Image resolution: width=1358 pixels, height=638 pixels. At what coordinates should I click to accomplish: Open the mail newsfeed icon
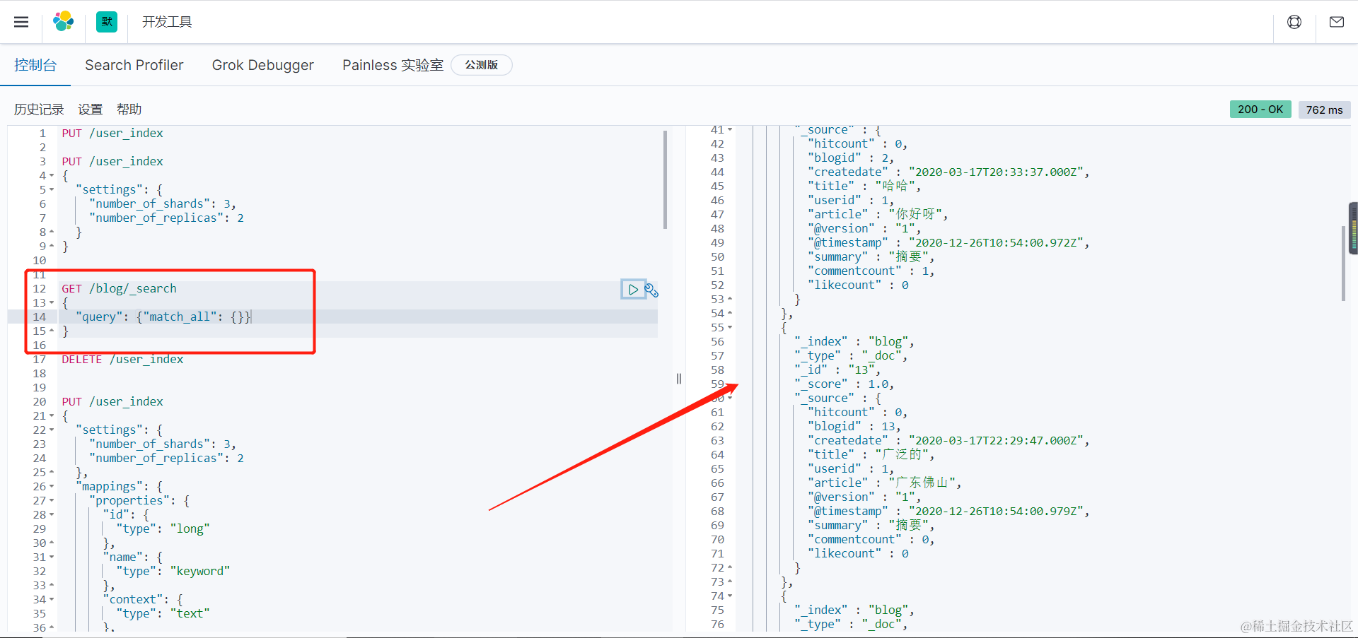click(x=1337, y=22)
